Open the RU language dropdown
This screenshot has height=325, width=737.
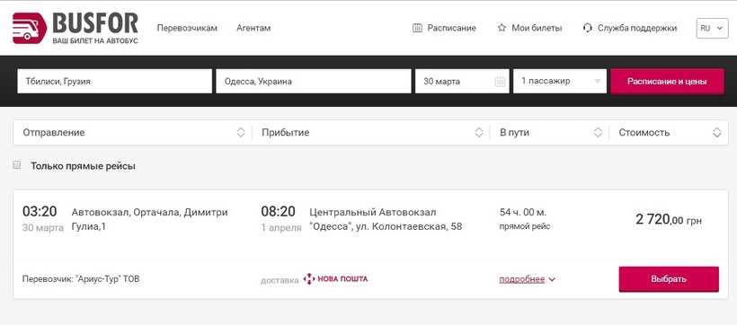(712, 28)
